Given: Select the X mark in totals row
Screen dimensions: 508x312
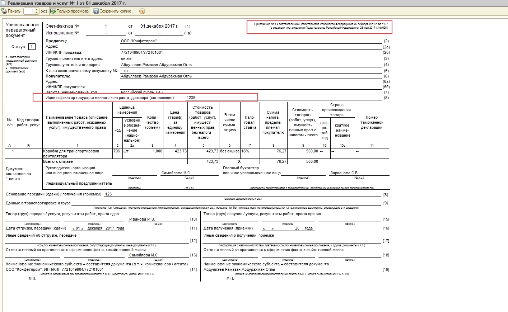Looking at the screenshot, I should 239,161.
